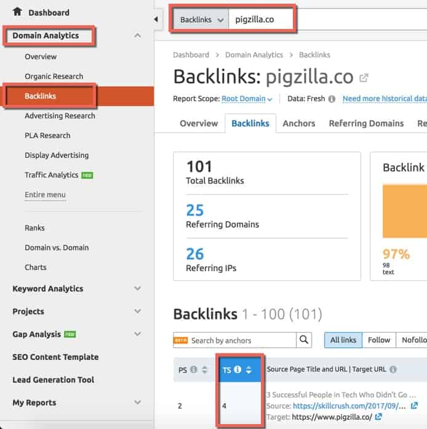Click info icon next to Target URL header
The height and width of the screenshot is (429, 427).
(393, 370)
